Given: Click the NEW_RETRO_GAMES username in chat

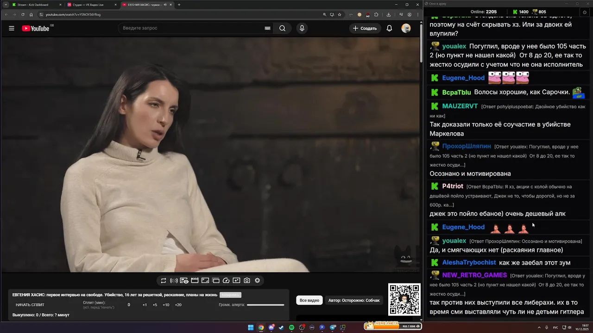Looking at the screenshot, I should coord(474,275).
